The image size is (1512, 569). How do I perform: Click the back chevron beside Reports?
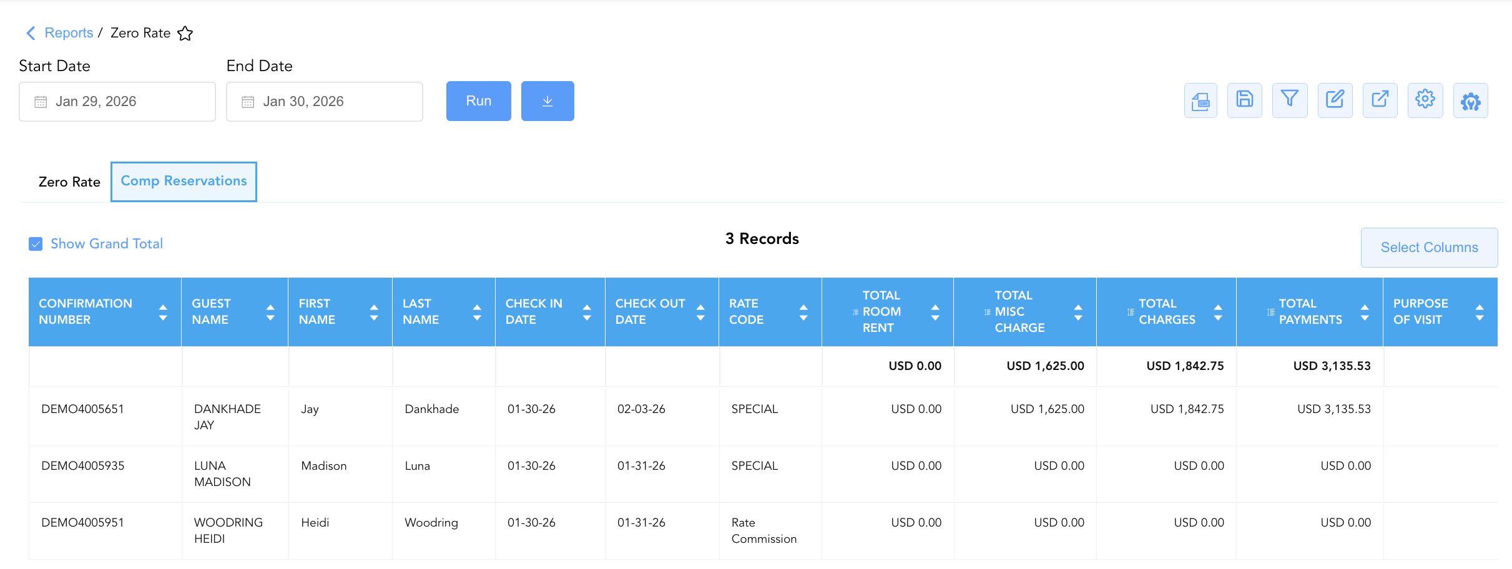(31, 33)
